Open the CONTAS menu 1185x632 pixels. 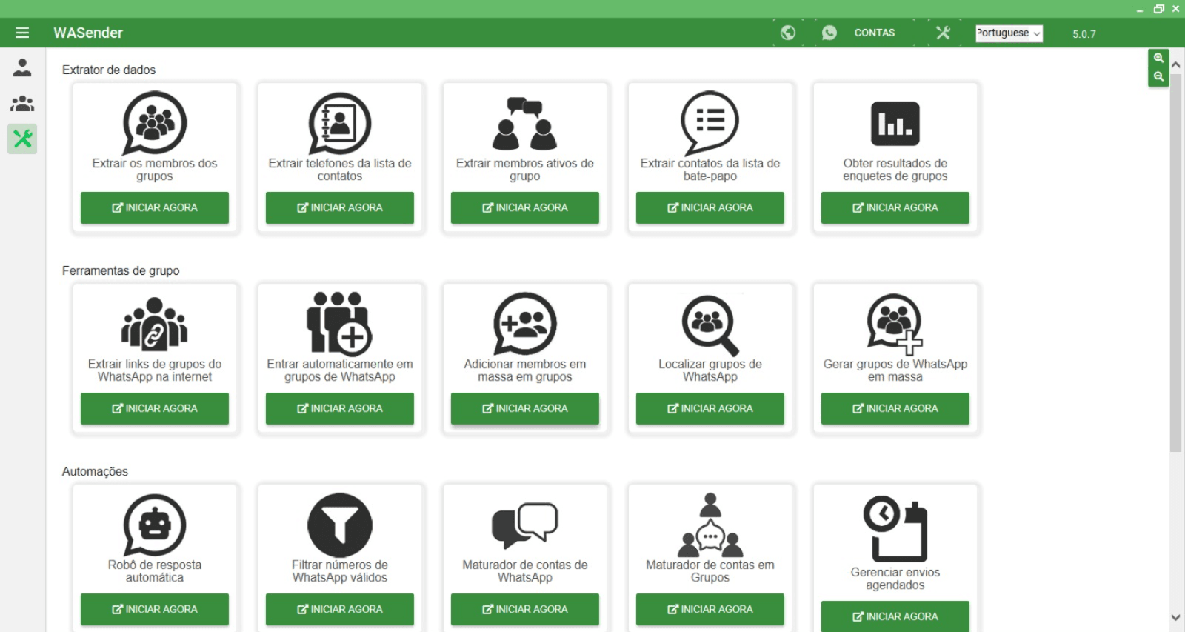point(874,33)
